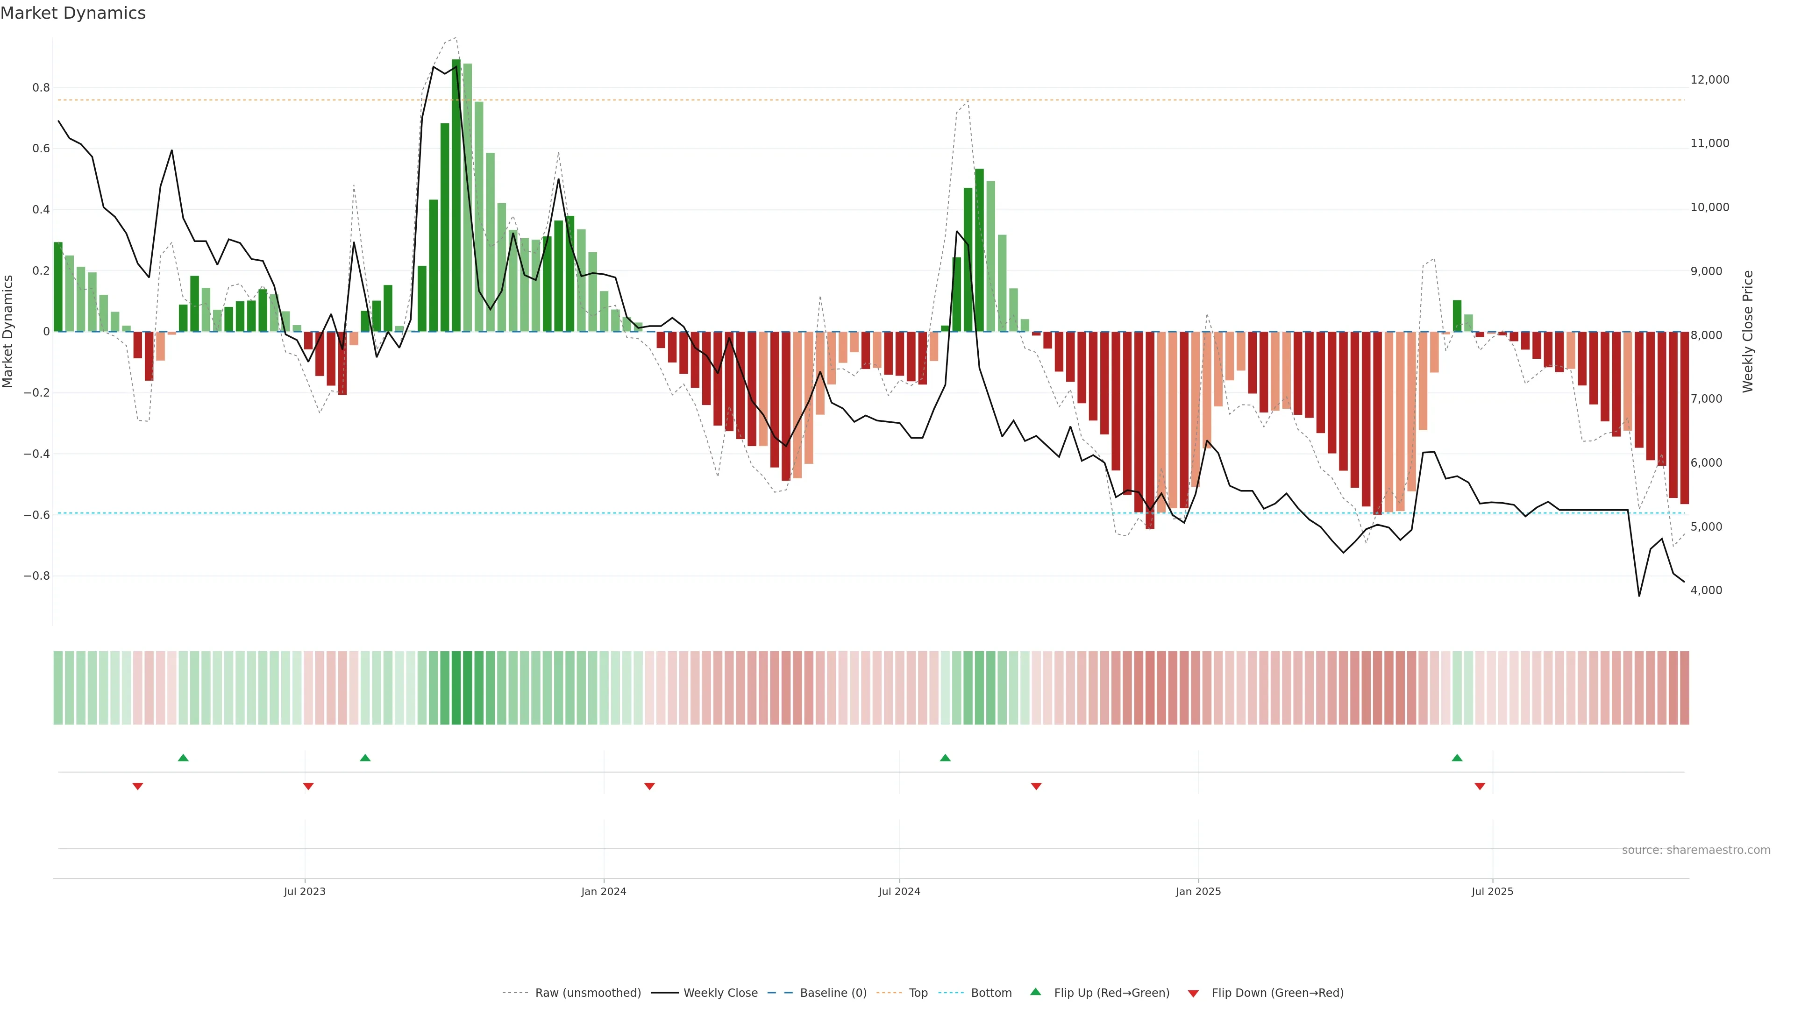
Task: Click the earliest green flip-up triangle marker
Action: click(183, 758)
